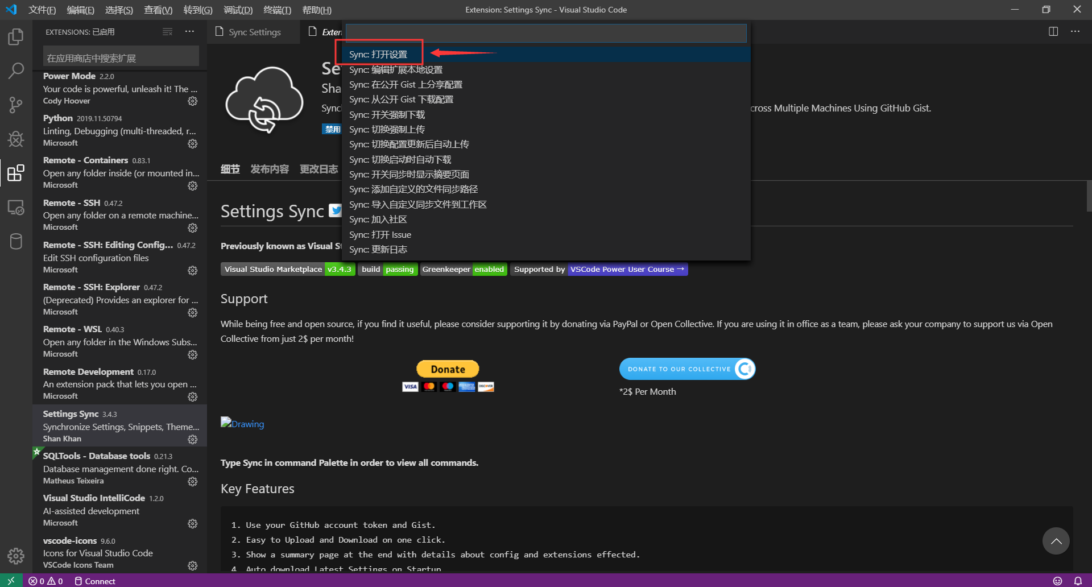The width and height of the screenshot is (1092, 587).
Task: Open the gear menu for Power Mode extension
Action: click(x=193, y=101)
